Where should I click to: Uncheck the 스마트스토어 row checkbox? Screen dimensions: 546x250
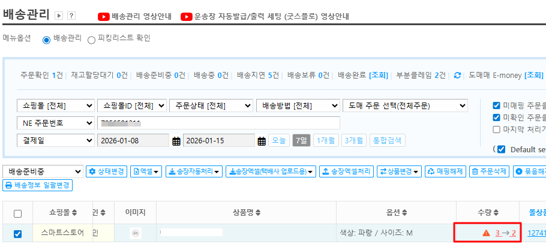pos(17,234)
